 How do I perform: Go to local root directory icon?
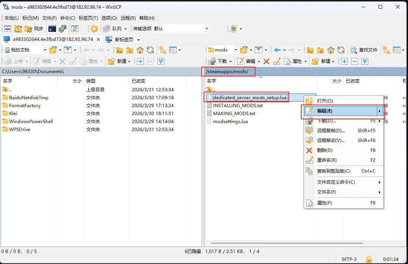tap(129, 50)
